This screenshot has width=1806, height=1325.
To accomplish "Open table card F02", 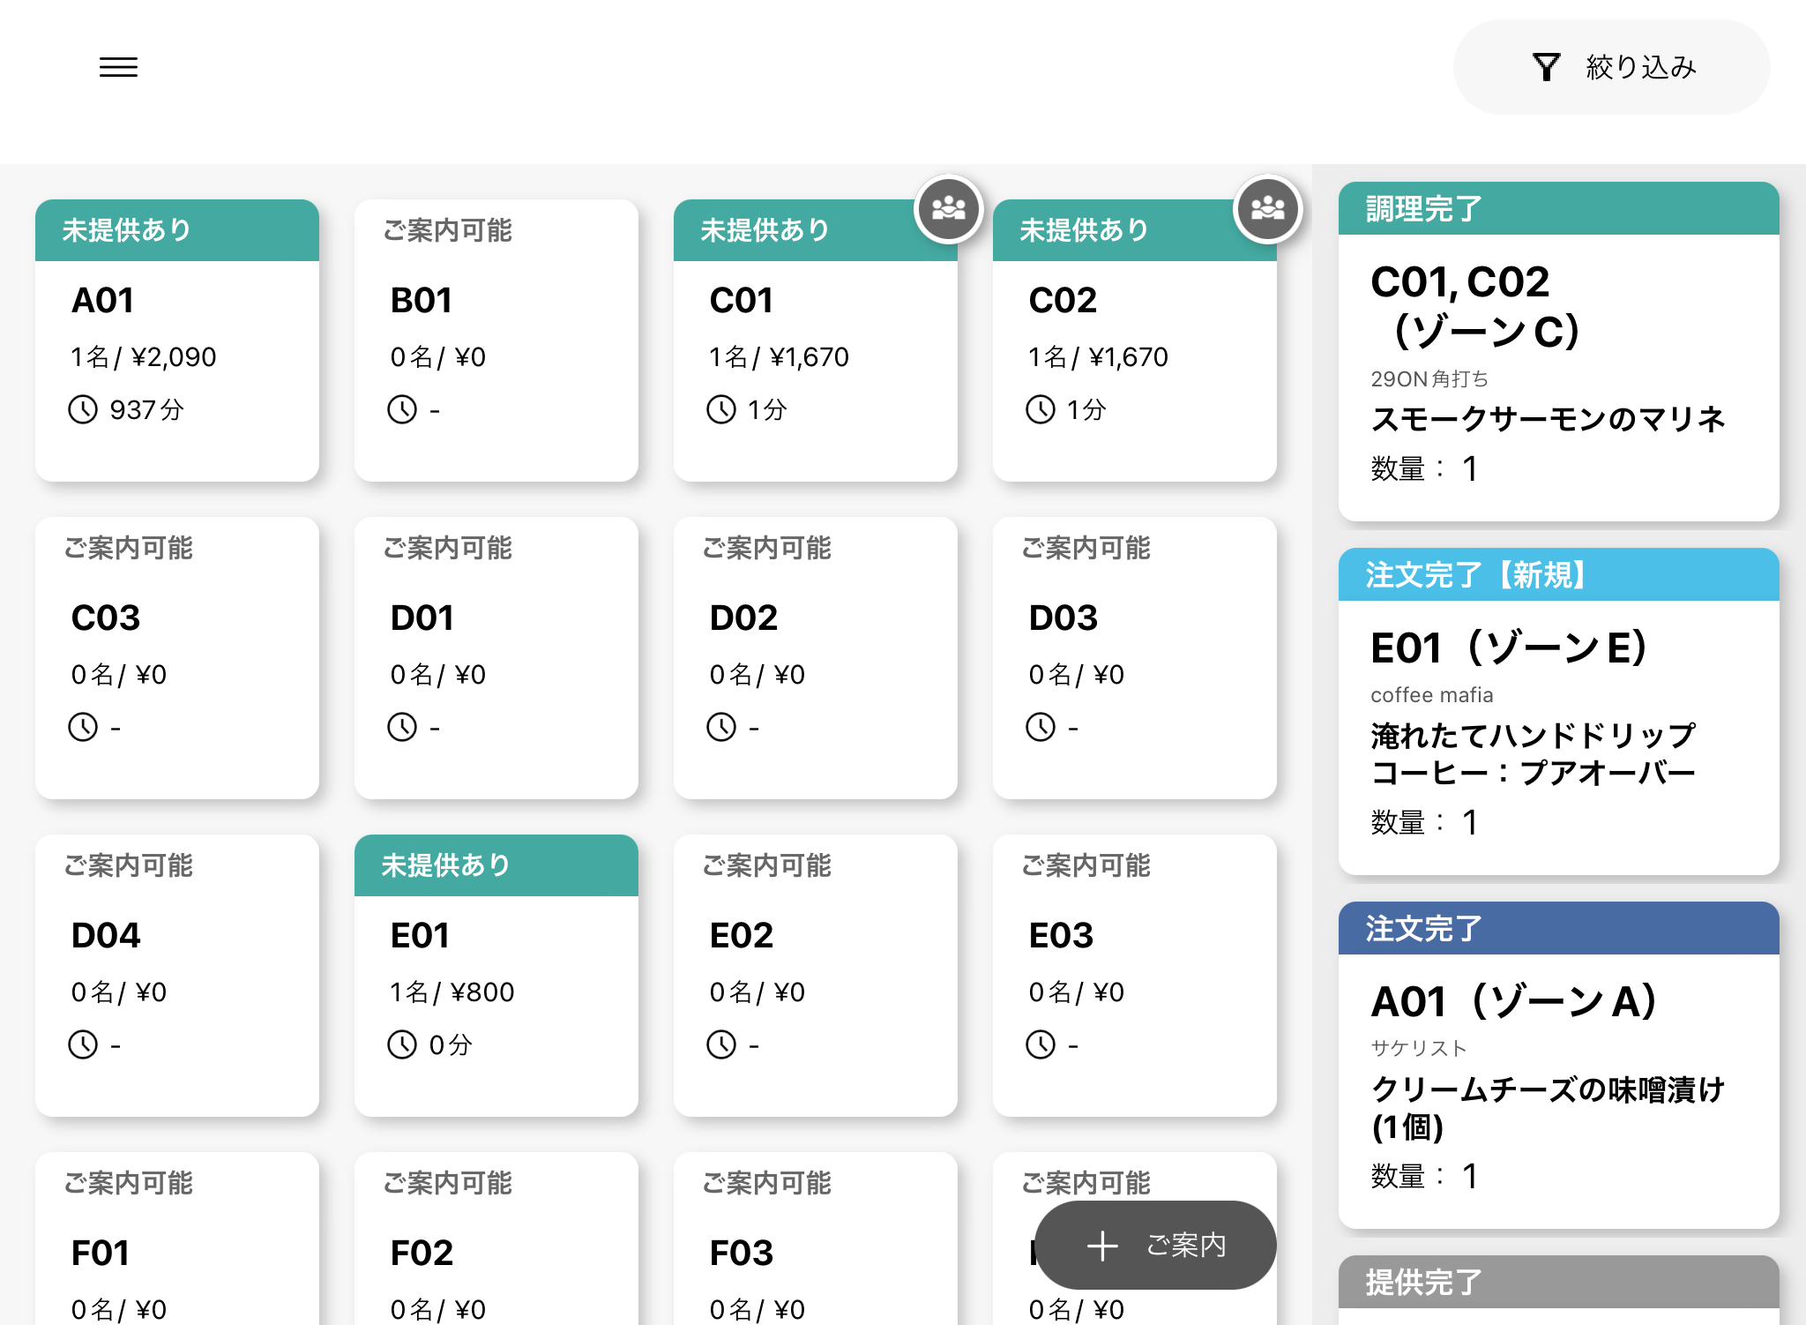I will pos(496,1239).
